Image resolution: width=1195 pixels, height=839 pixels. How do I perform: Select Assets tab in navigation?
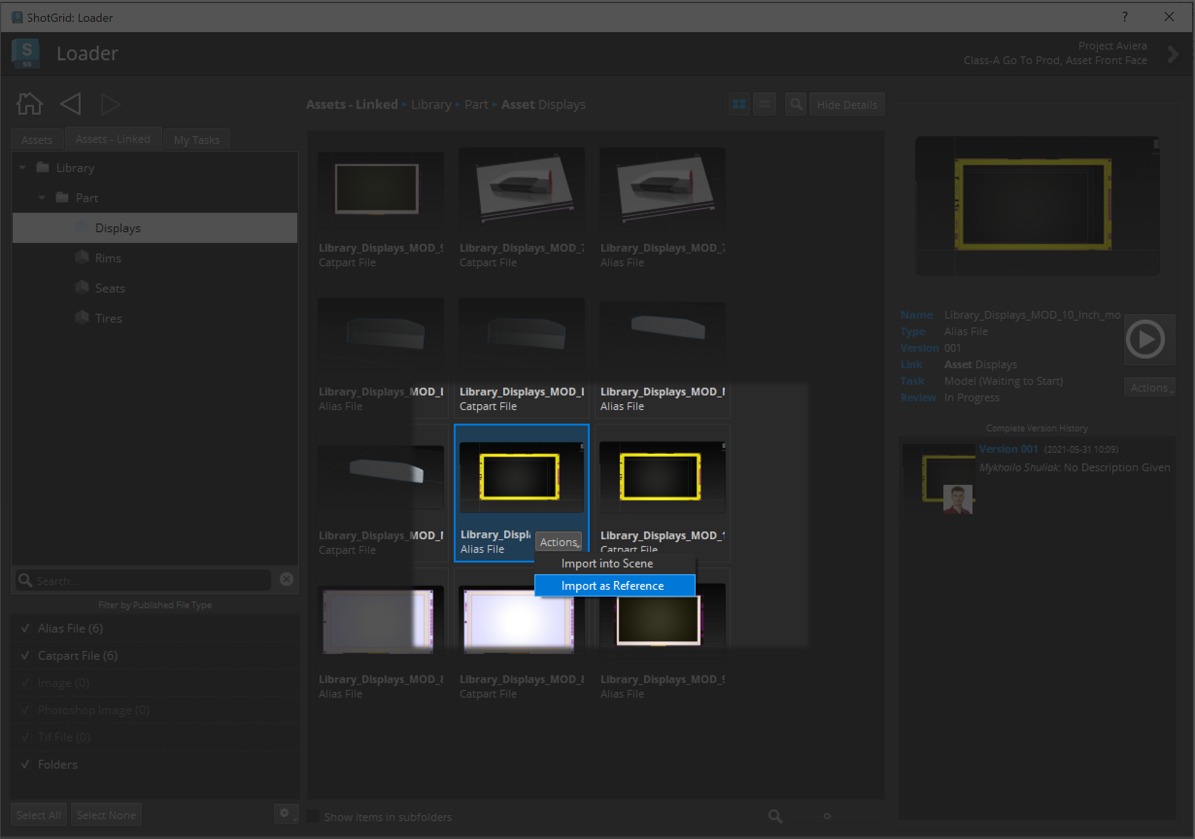click(36, 139)
